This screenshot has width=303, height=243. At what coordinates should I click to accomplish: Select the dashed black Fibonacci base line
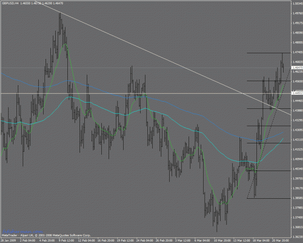click(x=269, y=133)
